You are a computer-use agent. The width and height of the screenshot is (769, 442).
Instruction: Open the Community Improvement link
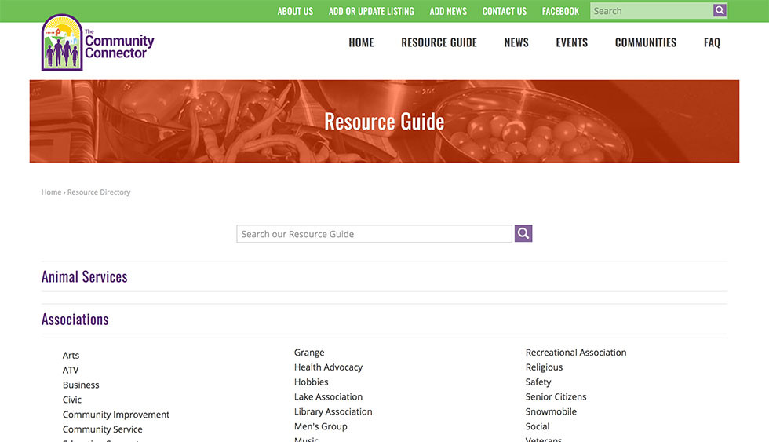[116, 415]
